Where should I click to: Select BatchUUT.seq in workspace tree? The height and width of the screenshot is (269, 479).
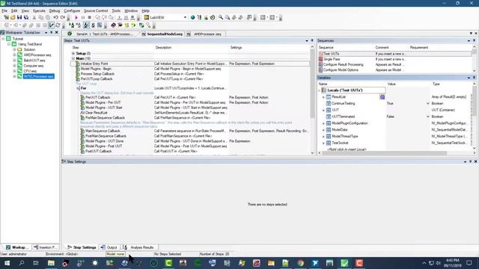[x=34, y=61]
